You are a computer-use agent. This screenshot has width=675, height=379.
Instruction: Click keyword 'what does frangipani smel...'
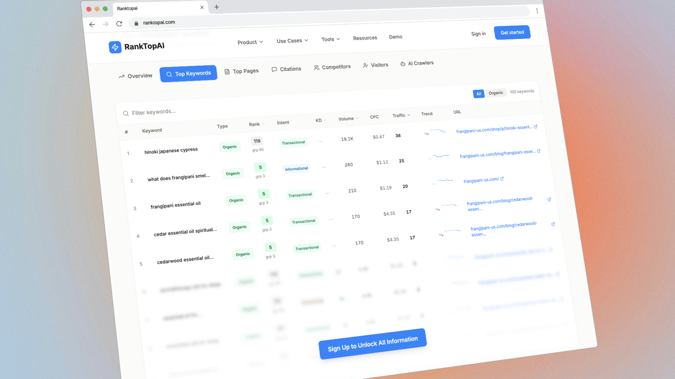(178, 177)
